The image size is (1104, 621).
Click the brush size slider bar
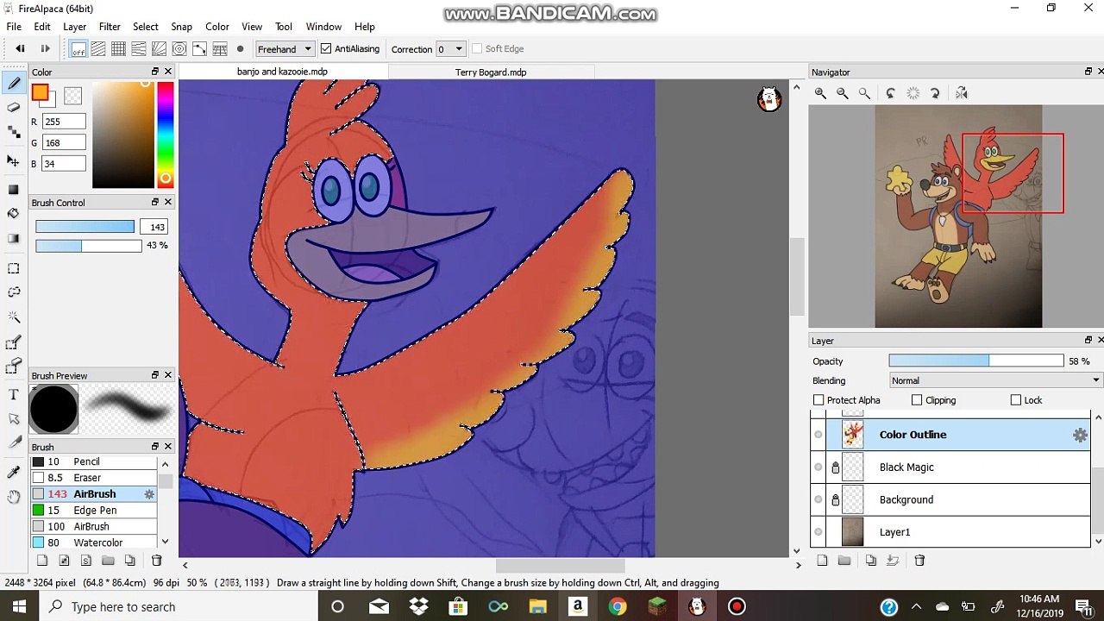(x=85, y=227)
